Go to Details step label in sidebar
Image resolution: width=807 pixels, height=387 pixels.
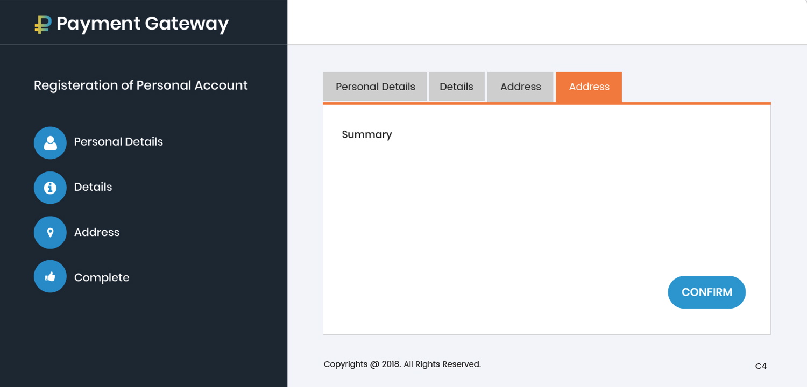pos(93,187)
